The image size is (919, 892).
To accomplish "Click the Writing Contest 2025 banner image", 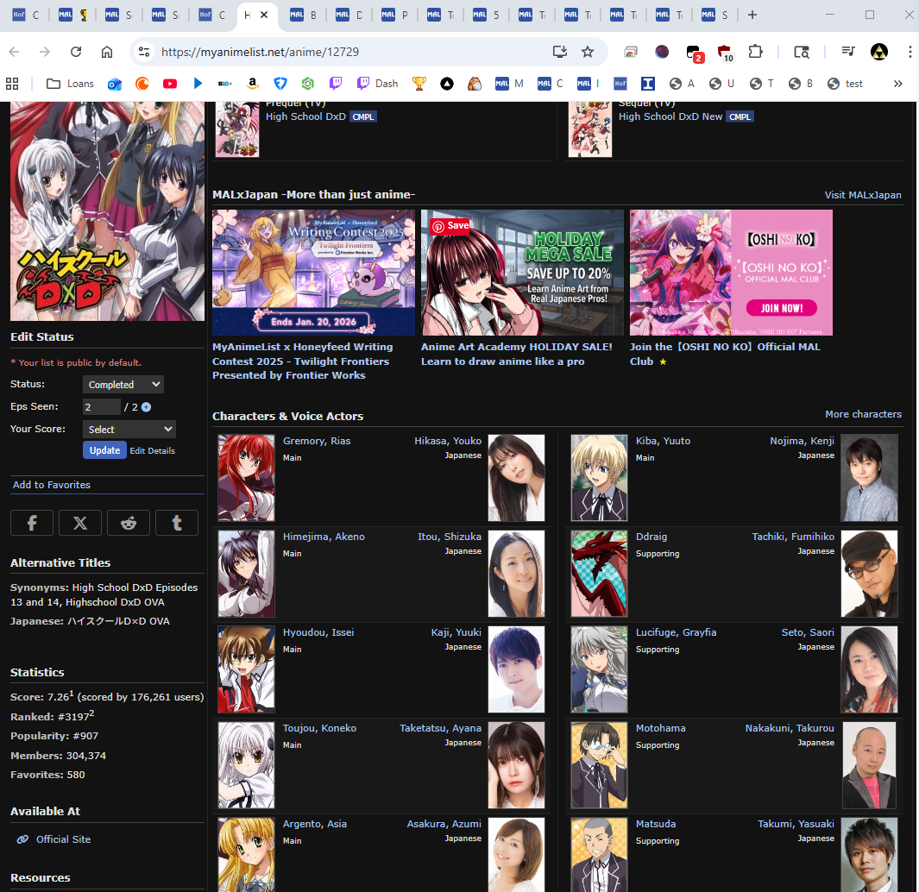I will 313,273.
